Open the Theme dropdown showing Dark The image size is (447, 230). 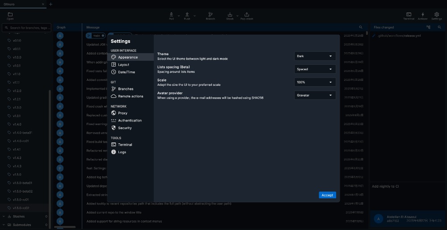tap(315, 56)
